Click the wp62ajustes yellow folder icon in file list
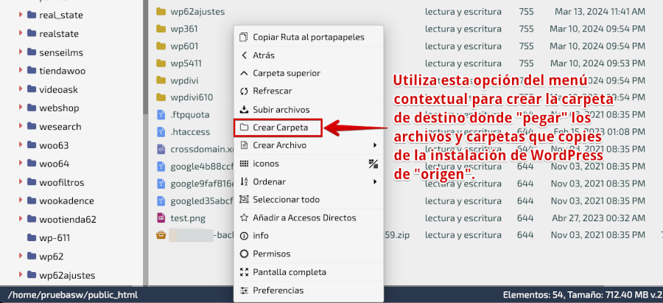 tap(161, 11)
